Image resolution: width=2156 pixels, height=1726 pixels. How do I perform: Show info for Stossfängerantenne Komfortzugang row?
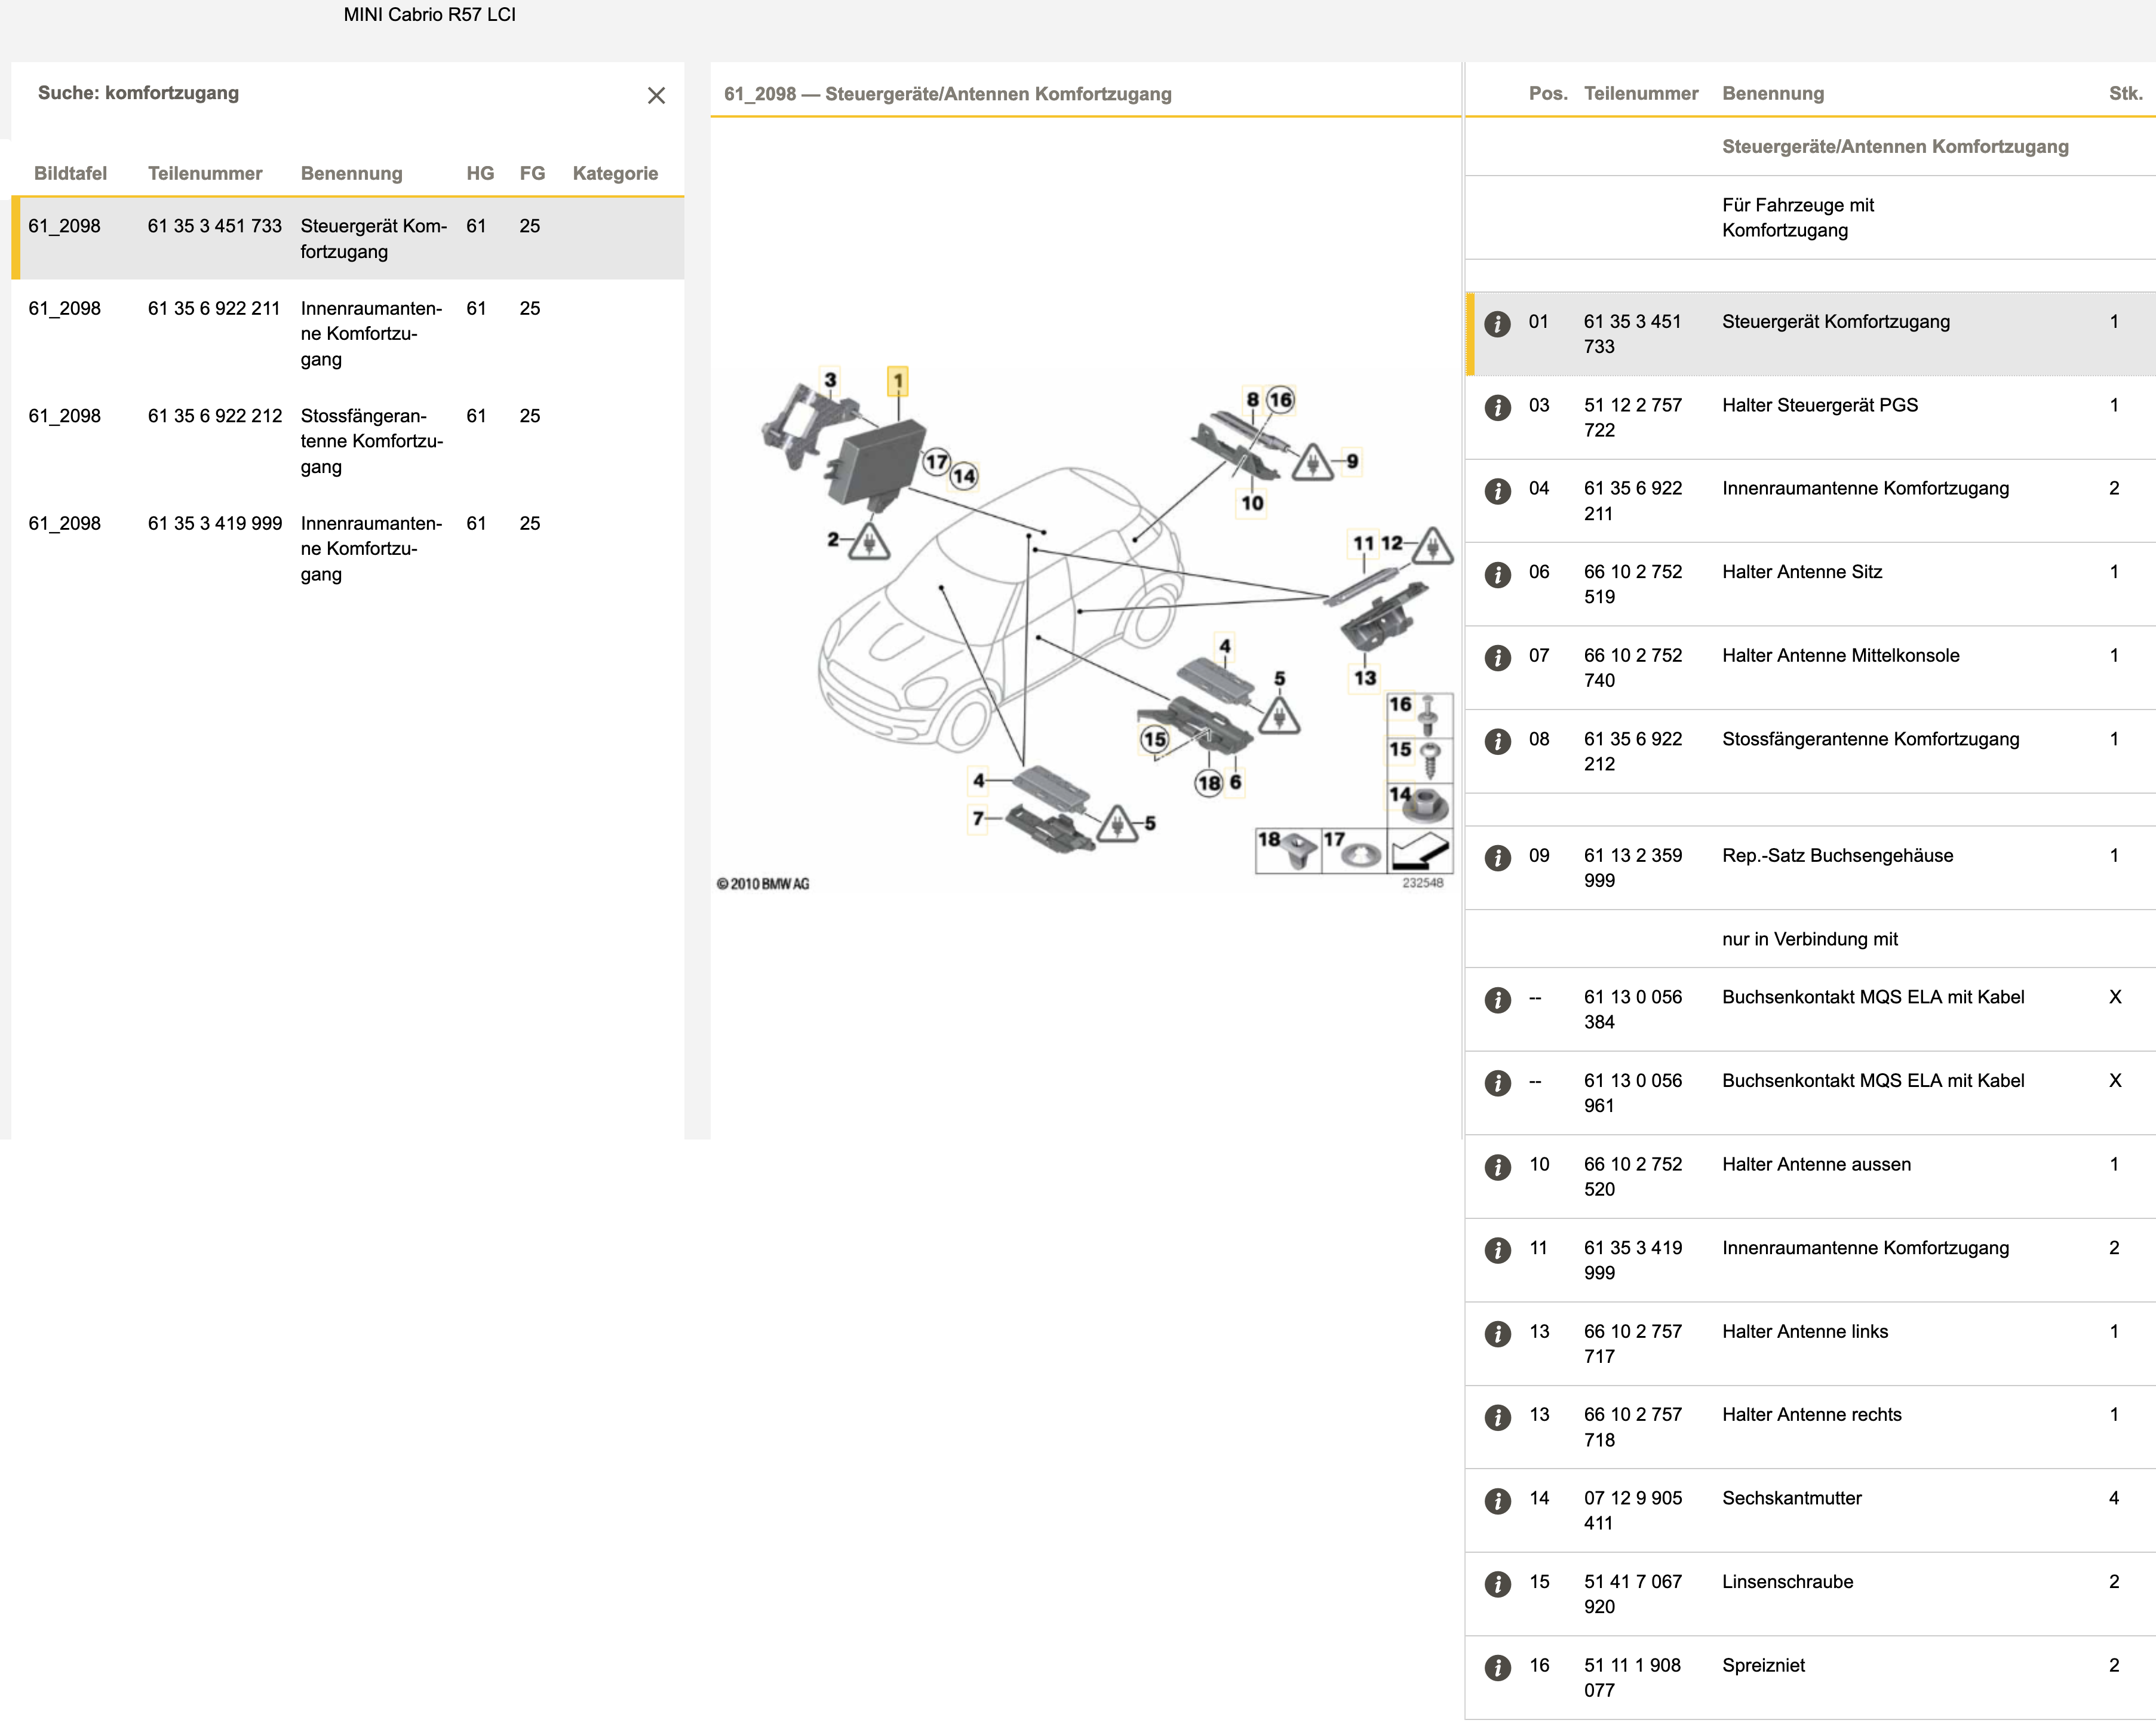coord(1497,742)
